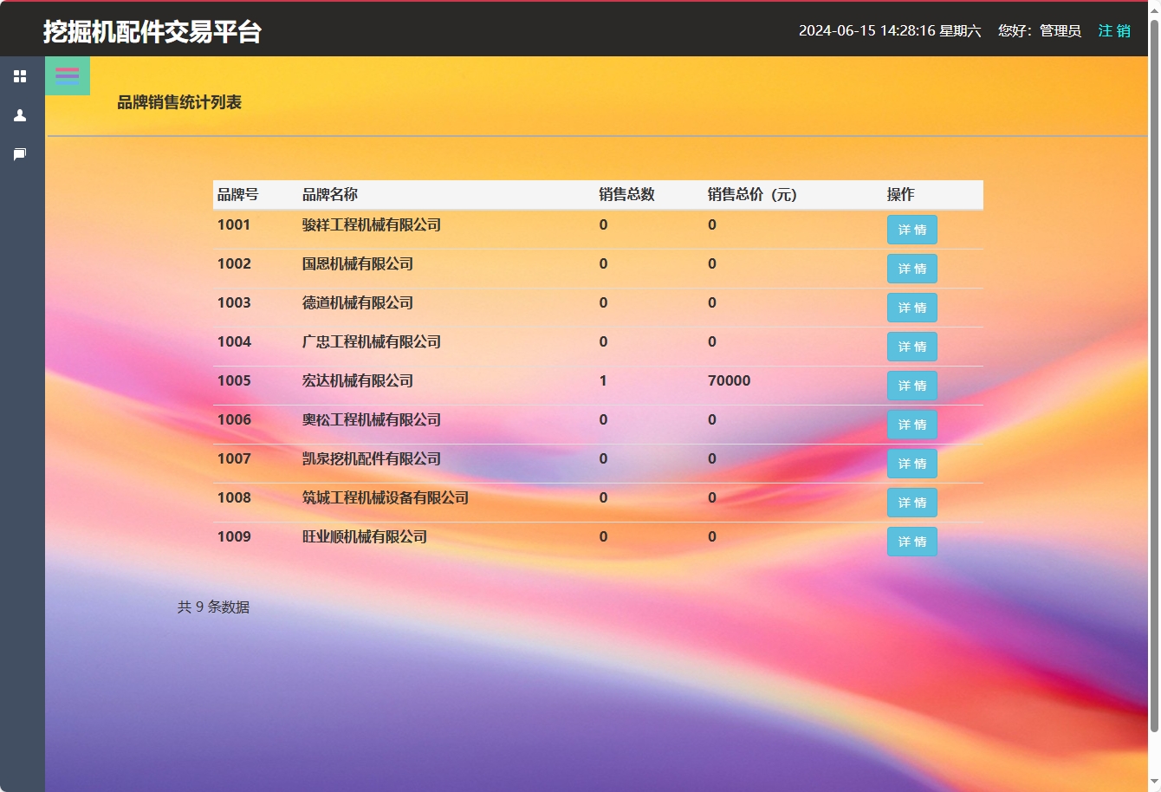Screen dimensions: 1161x792
Task: Open details for brand 1002 国恩机械
Action: point(911,269)
